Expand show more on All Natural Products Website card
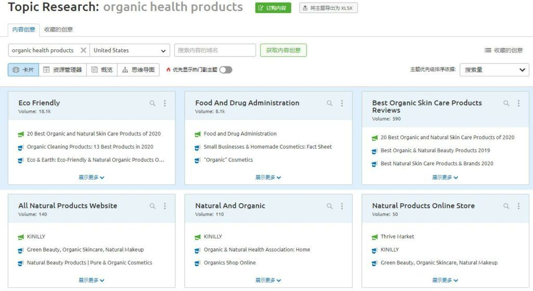The width and height of the screenshot is (533, 291). [x=92, y=280]
